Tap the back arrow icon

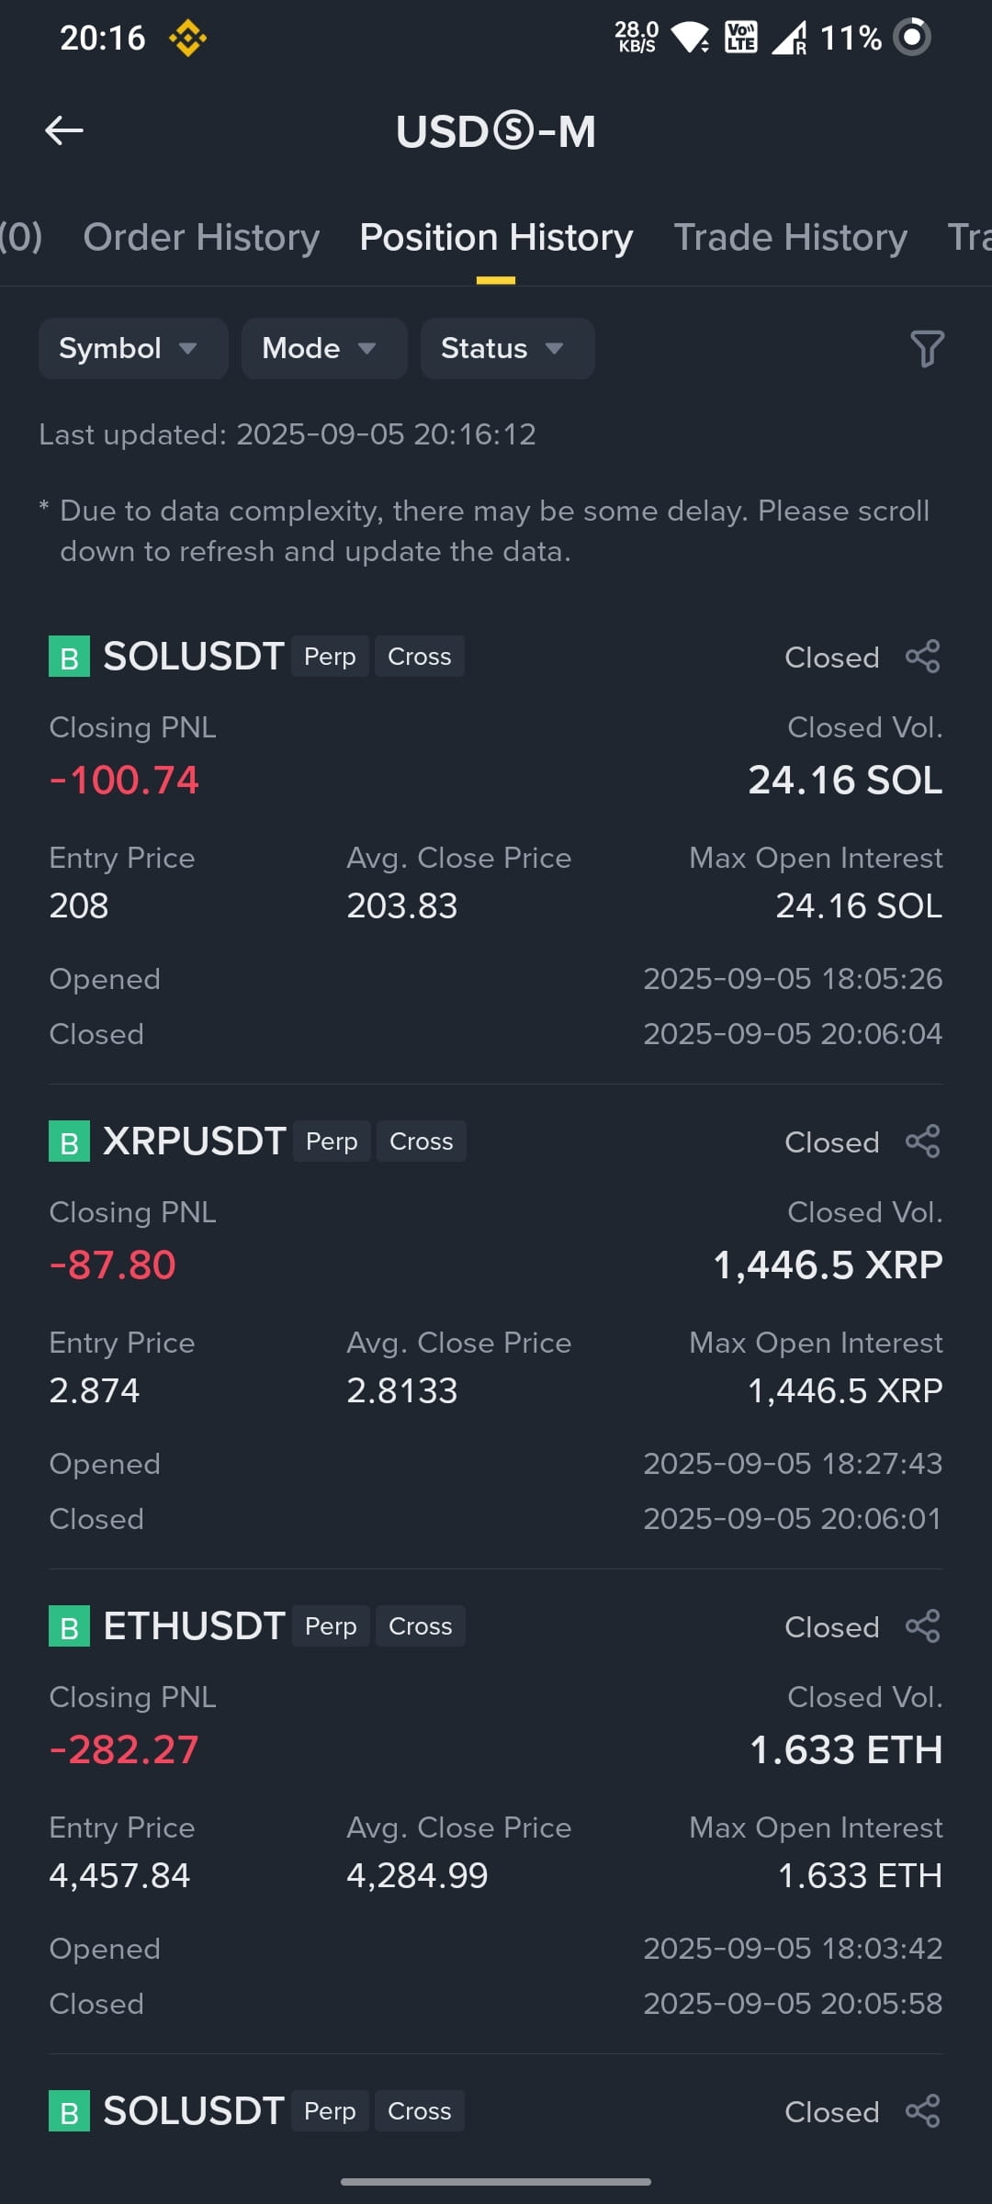(x=64, y=130)
